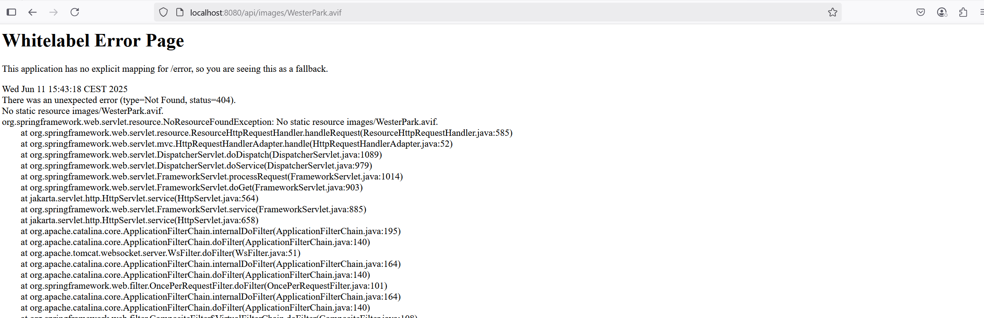Open the Extensions puzzle-piece panel
Screen dimensions: 984x318
coord(963,12)
